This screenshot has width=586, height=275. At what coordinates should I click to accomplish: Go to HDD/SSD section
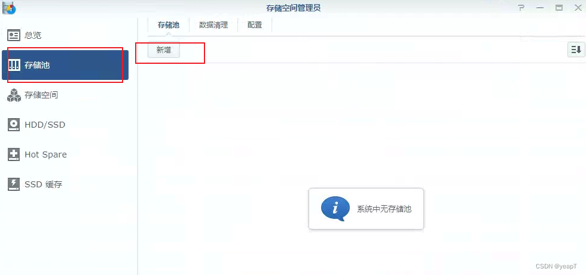pos(65,125)
